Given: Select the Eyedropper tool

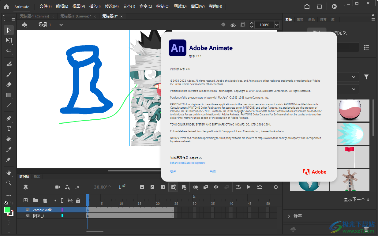Looking at the screenshot, I should click(x=9, y=149).
